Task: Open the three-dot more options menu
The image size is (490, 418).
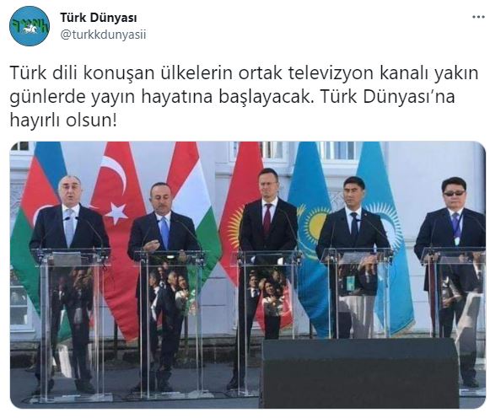Action: 478,17
